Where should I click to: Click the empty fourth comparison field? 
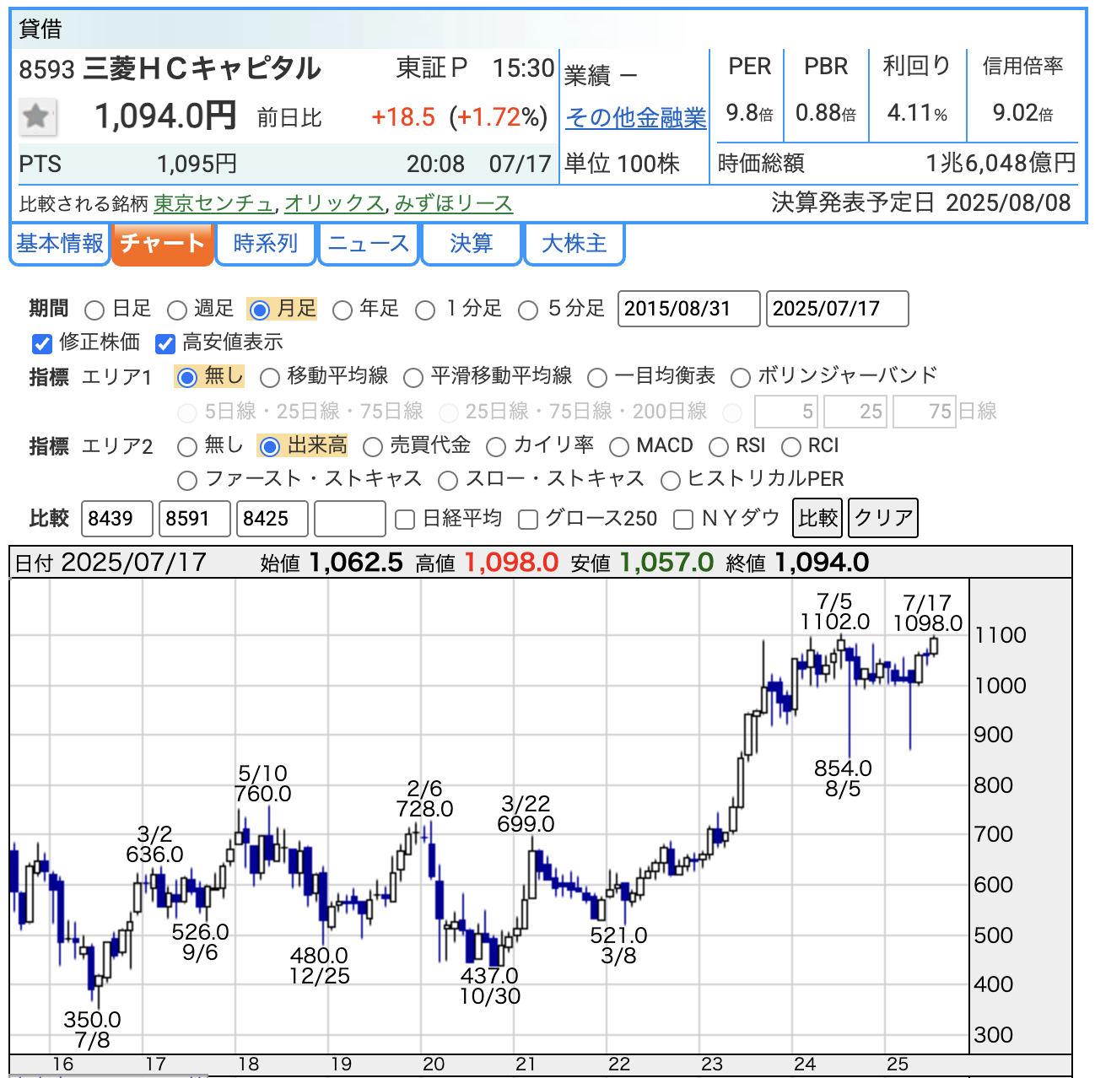click(x=350, y=519)
